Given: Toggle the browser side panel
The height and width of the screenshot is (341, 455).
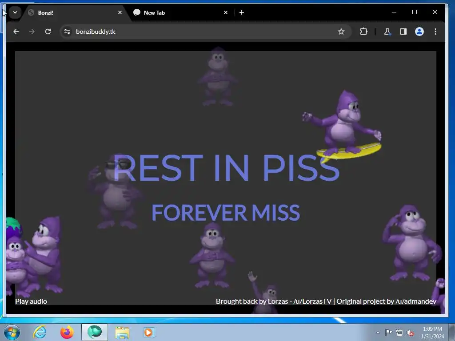Looking at the screenshot, I should tap(403, 32).
